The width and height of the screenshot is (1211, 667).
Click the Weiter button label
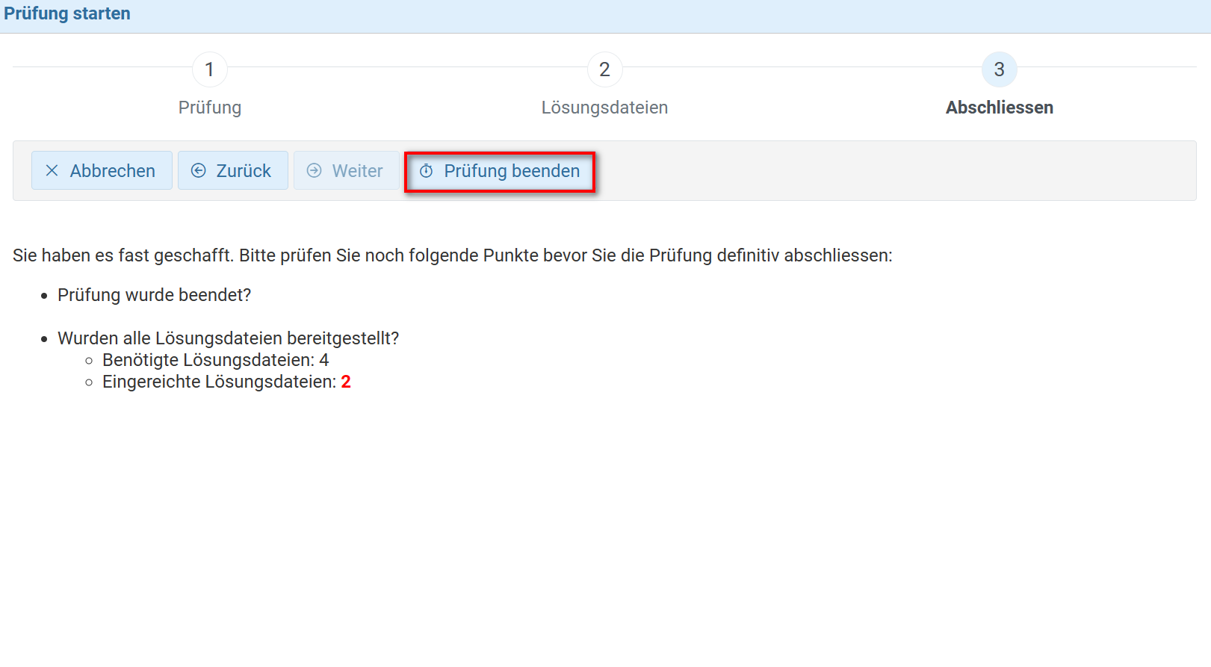coord(357,171)
